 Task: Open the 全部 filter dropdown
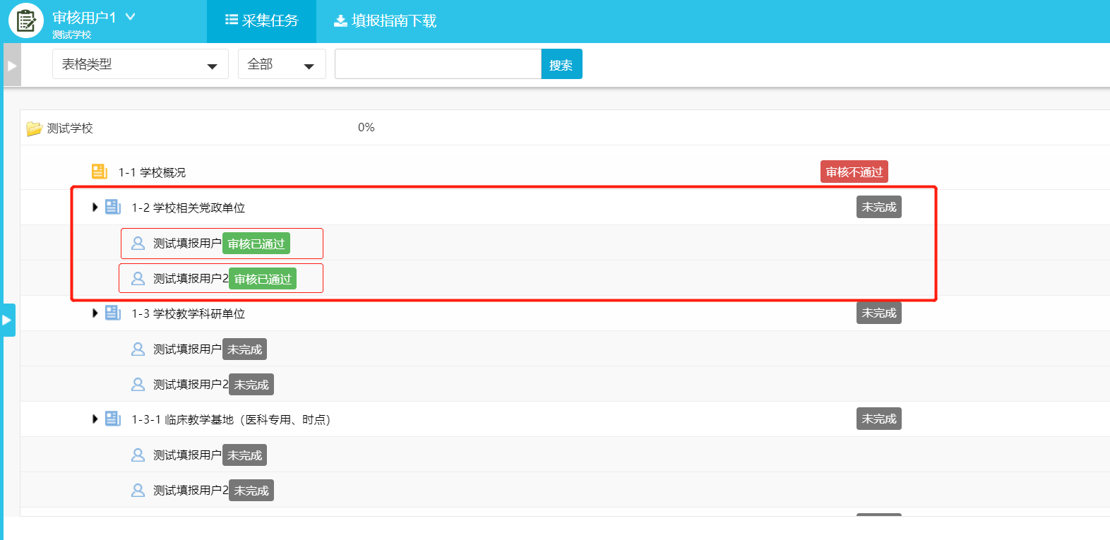(x=281, y=64)
